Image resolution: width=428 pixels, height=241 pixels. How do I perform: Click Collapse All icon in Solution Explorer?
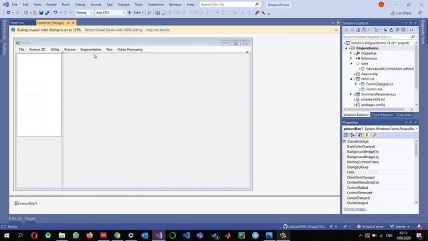[x=397, y=30]
